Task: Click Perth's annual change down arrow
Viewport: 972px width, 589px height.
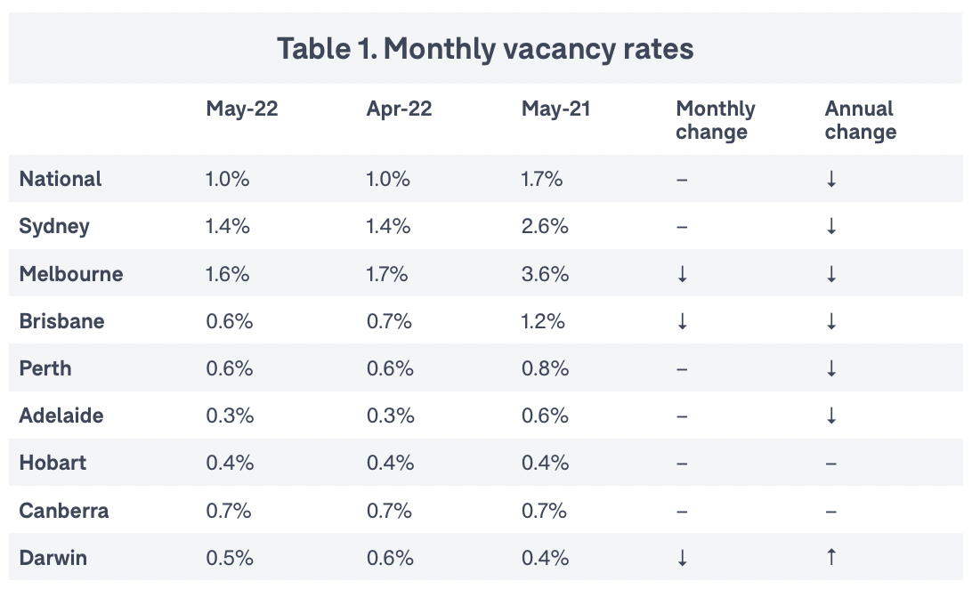Action: click(x=831, y=368)
